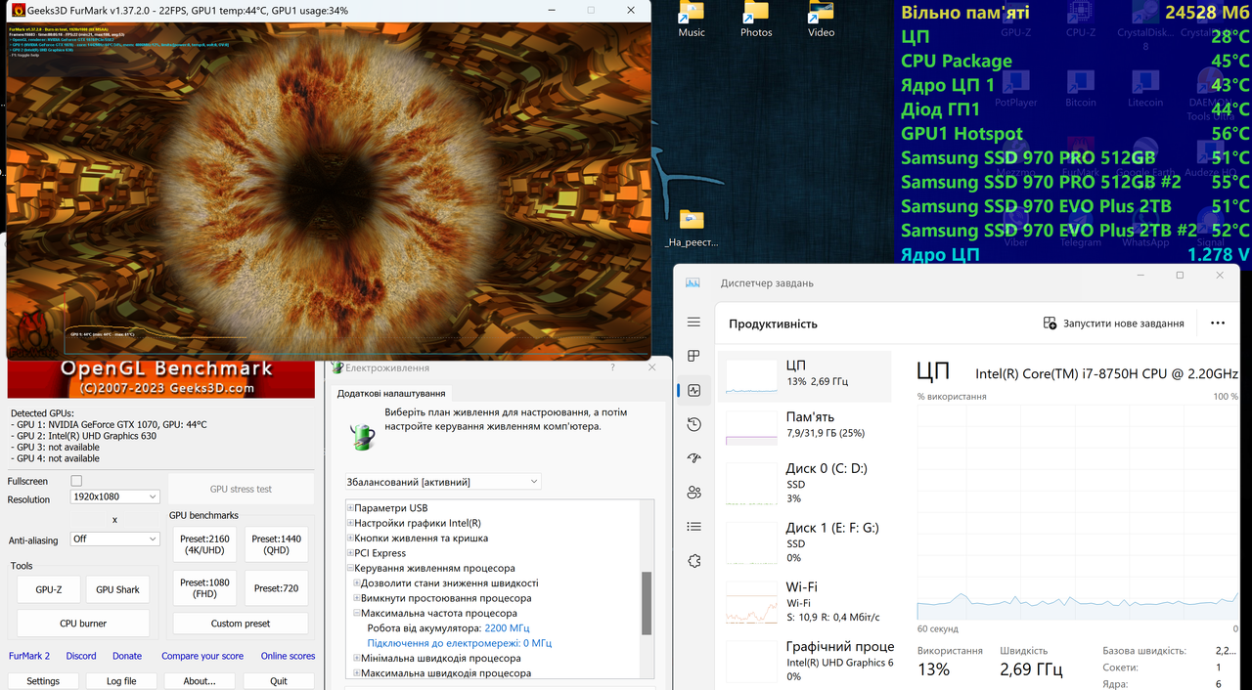Screen dimensions: 1252x690
Task: Run Preset:1440 (QHD) benchmark
Action: (x=276, y=544)
